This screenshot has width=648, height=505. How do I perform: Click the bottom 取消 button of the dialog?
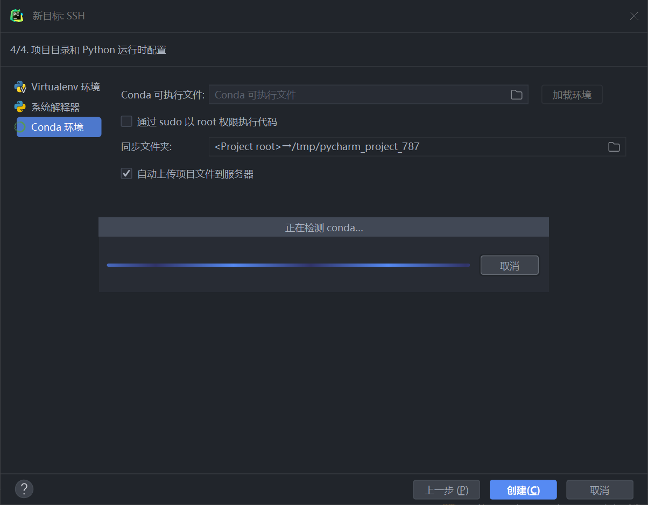[600, 490]
